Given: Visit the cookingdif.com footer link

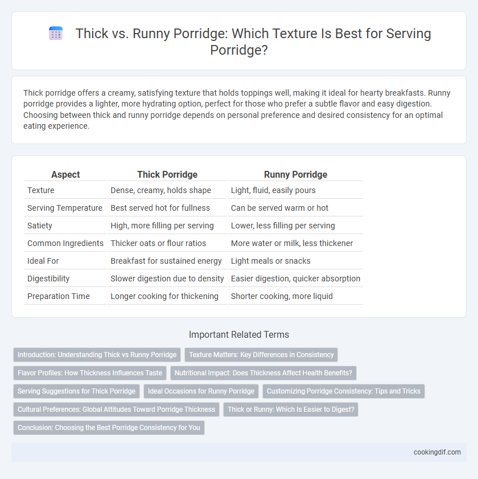Looking at the screenshot, I should point(437,452).
